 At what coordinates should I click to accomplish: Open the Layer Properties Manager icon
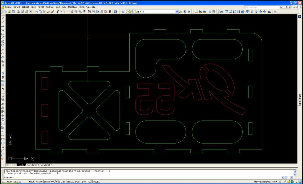point(123,12)
